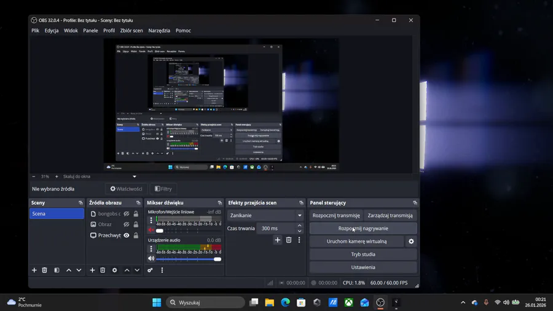The width and height of the screenshot is (553, 311).
Task: Open source Właściwości button
Action: 126,189
